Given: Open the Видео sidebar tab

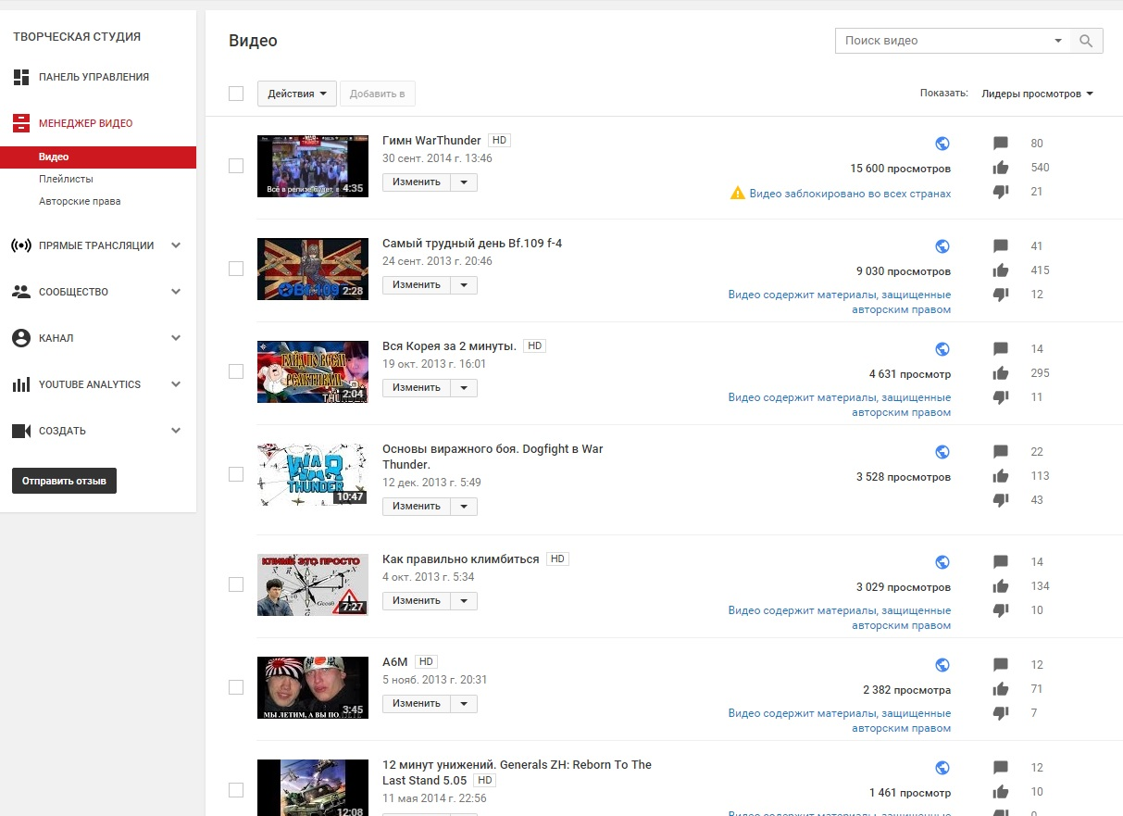Looking at the screenshot, I should (x=98, y=157).
